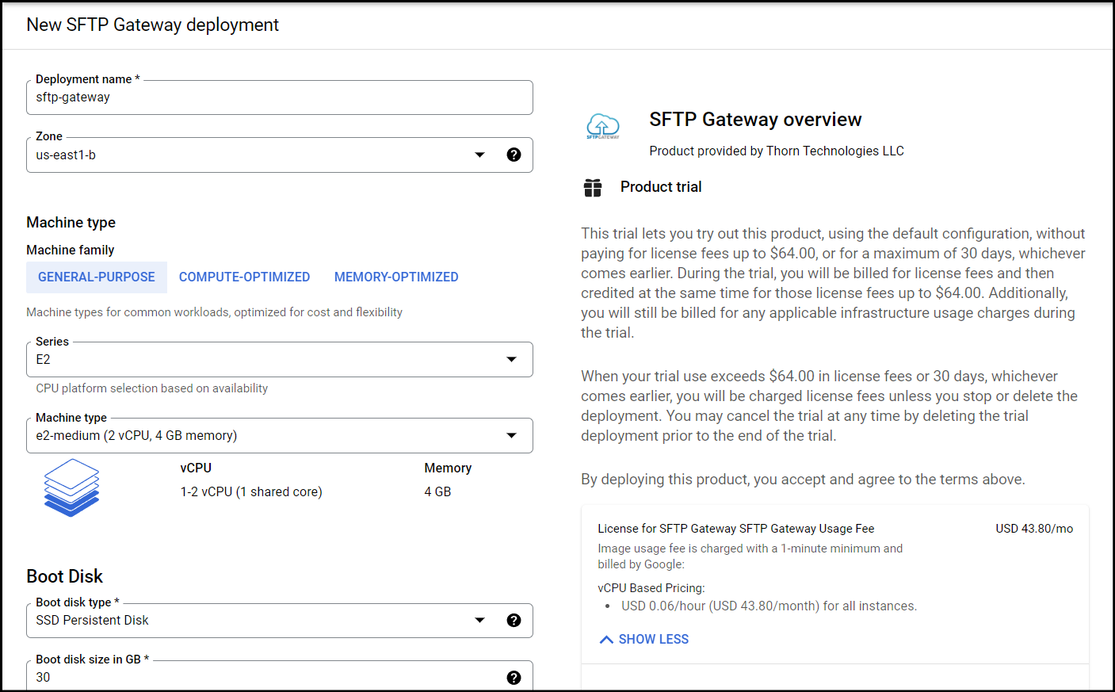1115x692 pixels.
Task: Click the '4 GB' memory value
Action: coord(437,491)
